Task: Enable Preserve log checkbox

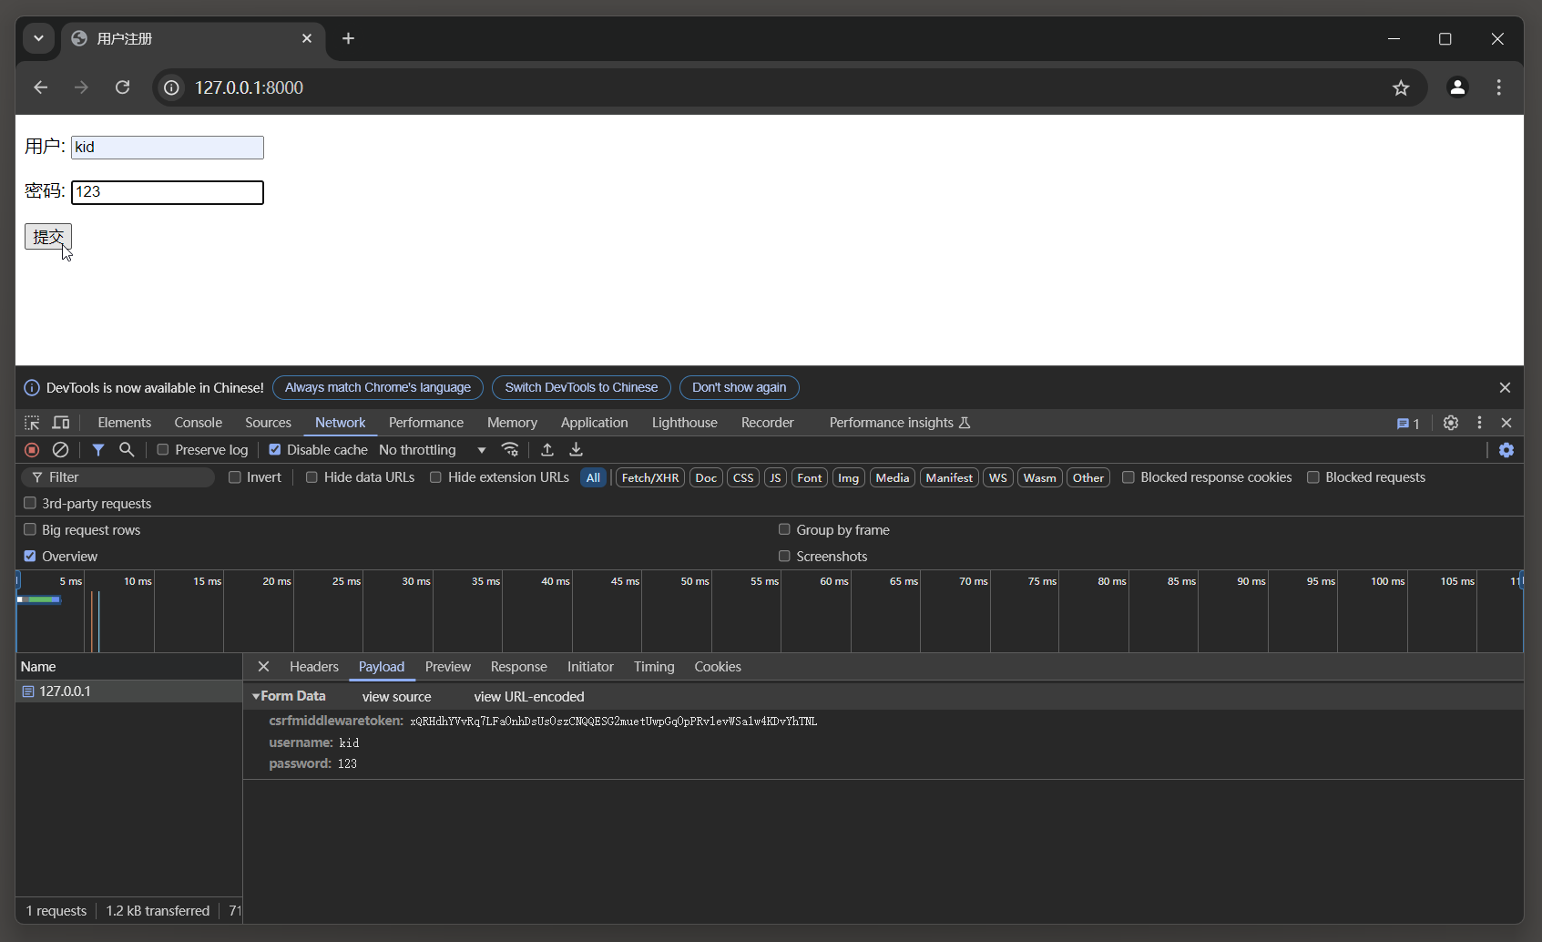Action: click(x=163, y=450)
